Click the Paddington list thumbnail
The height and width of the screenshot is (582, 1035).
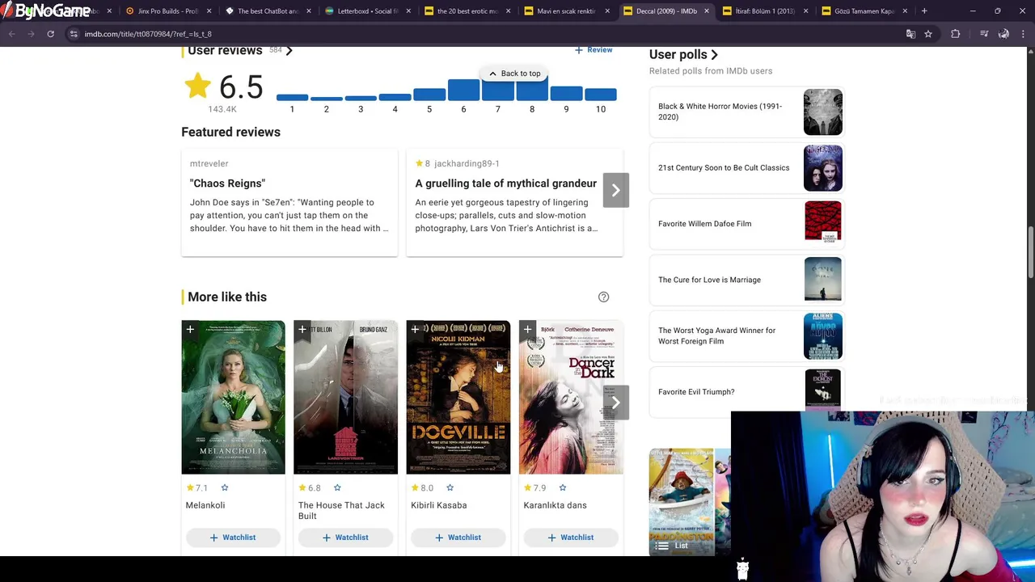click(682, 501)
